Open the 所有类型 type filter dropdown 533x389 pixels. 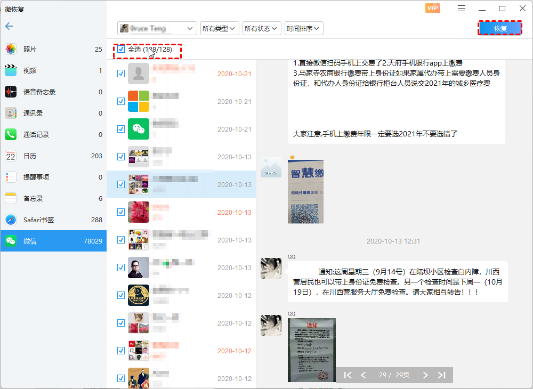(219, 28)
